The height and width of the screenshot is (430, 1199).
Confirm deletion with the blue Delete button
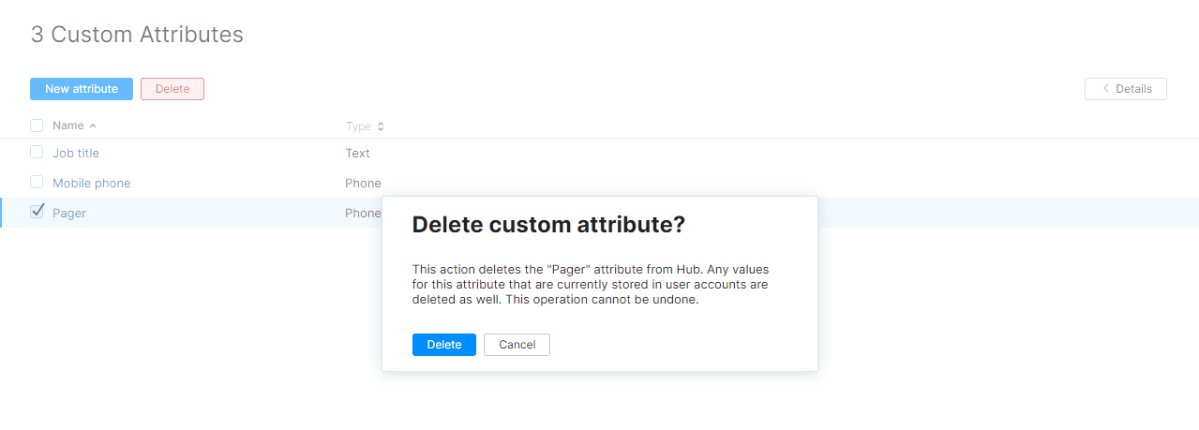pos(444,345)
